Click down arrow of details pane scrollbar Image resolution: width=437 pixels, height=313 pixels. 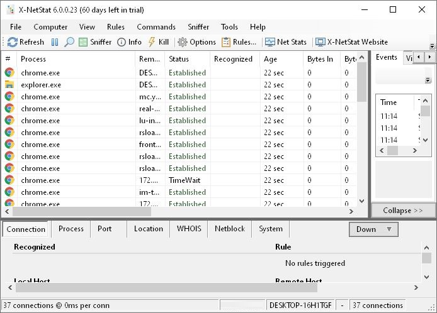tap(426, 277)
